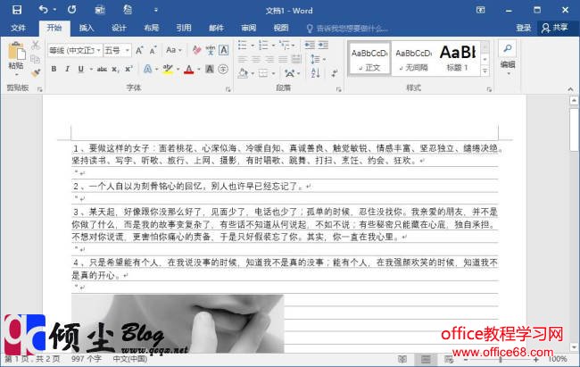
Task: Select the 正文 style
Action: tap(369, 59)
